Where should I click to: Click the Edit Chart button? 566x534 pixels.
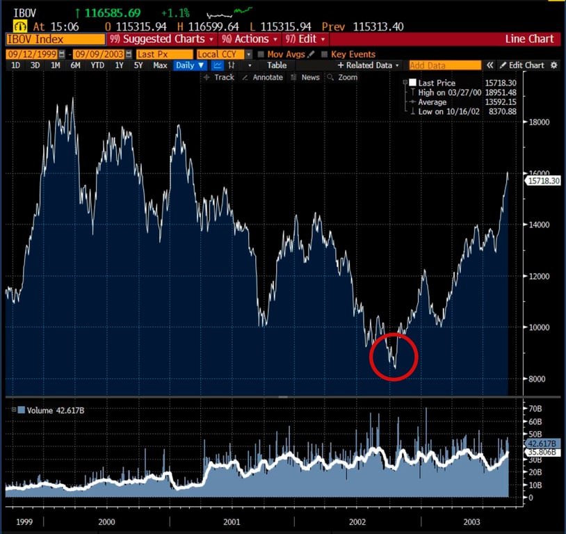522,65
